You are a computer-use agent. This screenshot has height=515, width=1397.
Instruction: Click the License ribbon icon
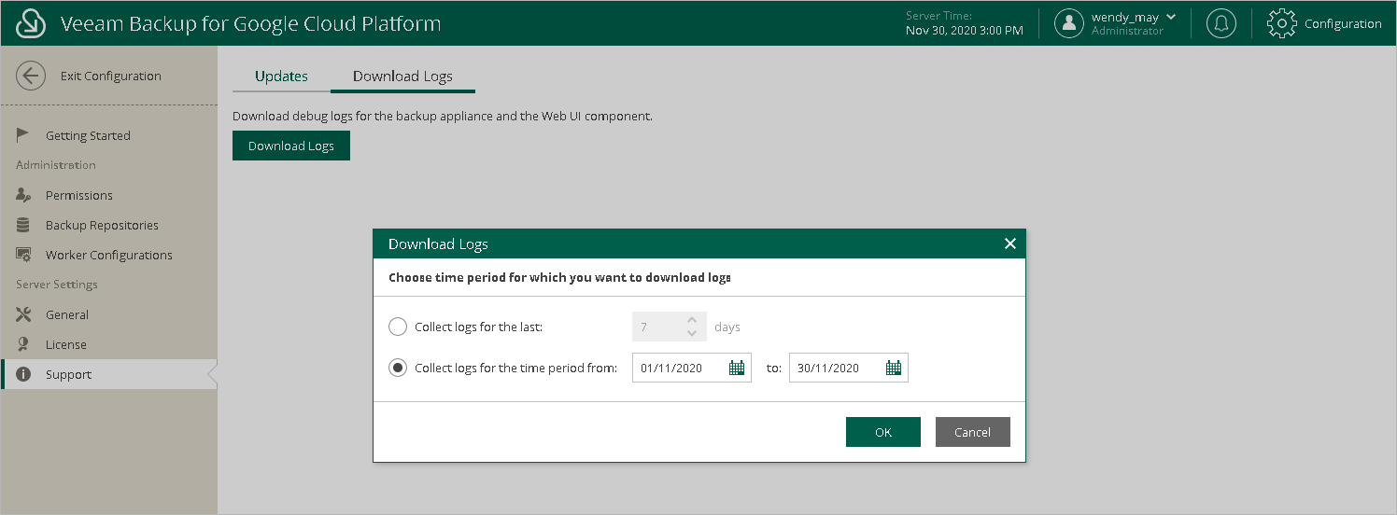(23, 344)
